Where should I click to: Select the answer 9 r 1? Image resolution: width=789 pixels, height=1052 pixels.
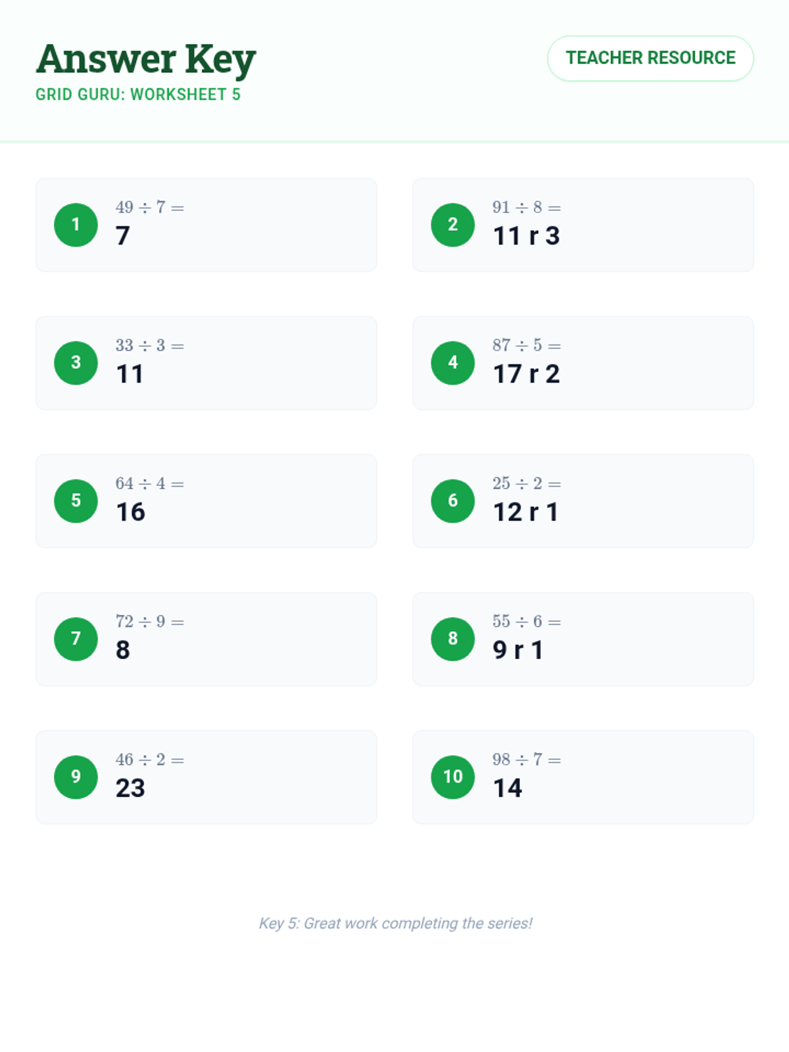pos(518,650)
